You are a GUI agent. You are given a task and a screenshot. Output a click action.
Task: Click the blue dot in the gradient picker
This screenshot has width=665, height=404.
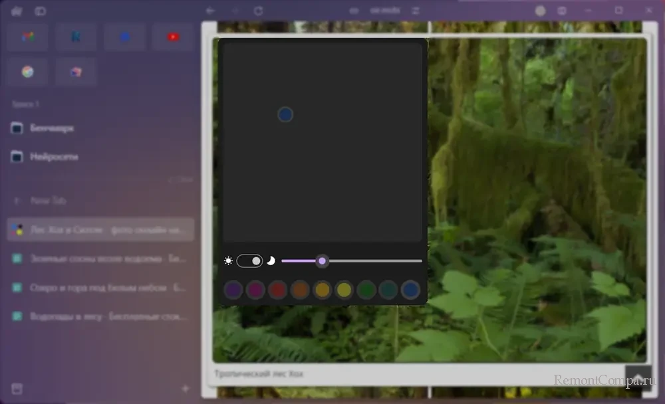coord(285,115)
